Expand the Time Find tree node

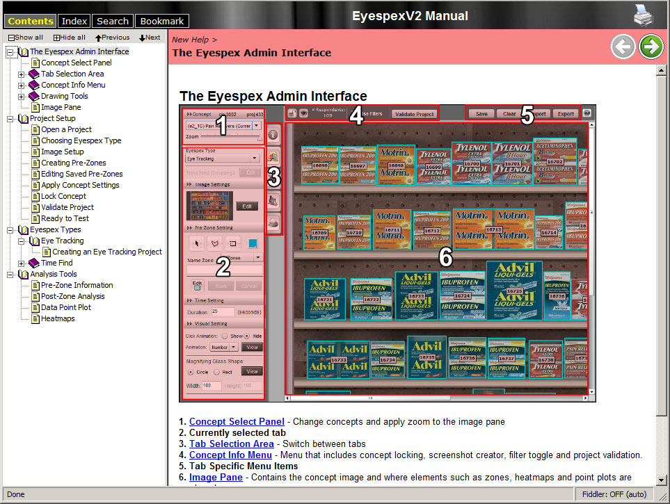21,263
